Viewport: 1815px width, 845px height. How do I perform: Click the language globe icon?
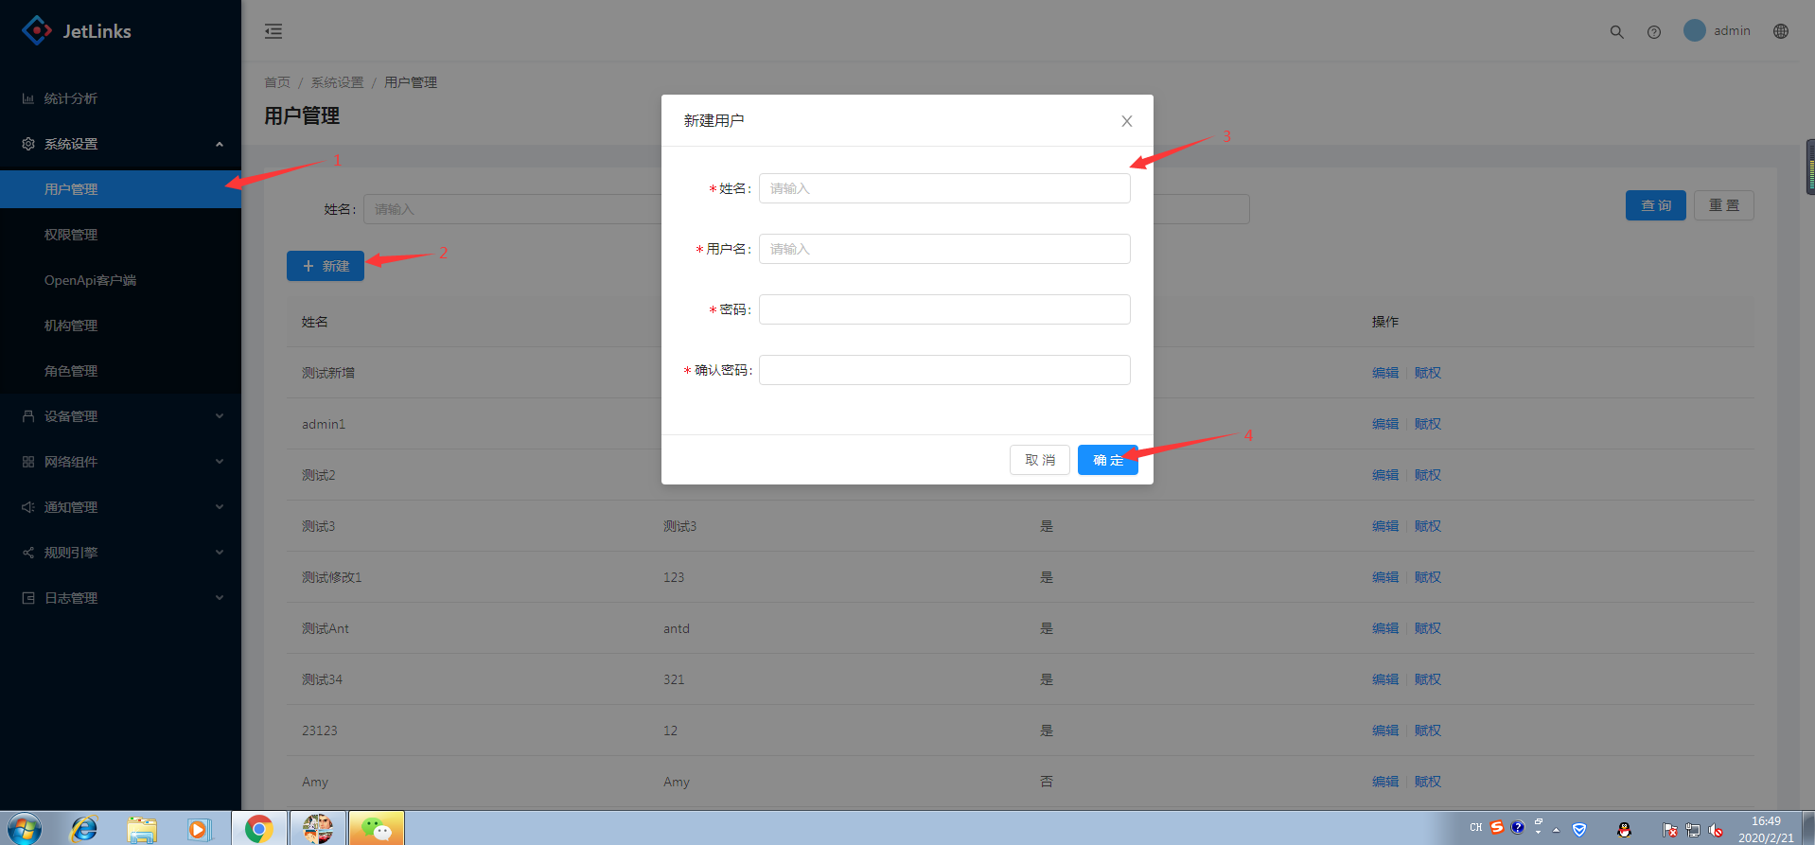[1780, 31]
